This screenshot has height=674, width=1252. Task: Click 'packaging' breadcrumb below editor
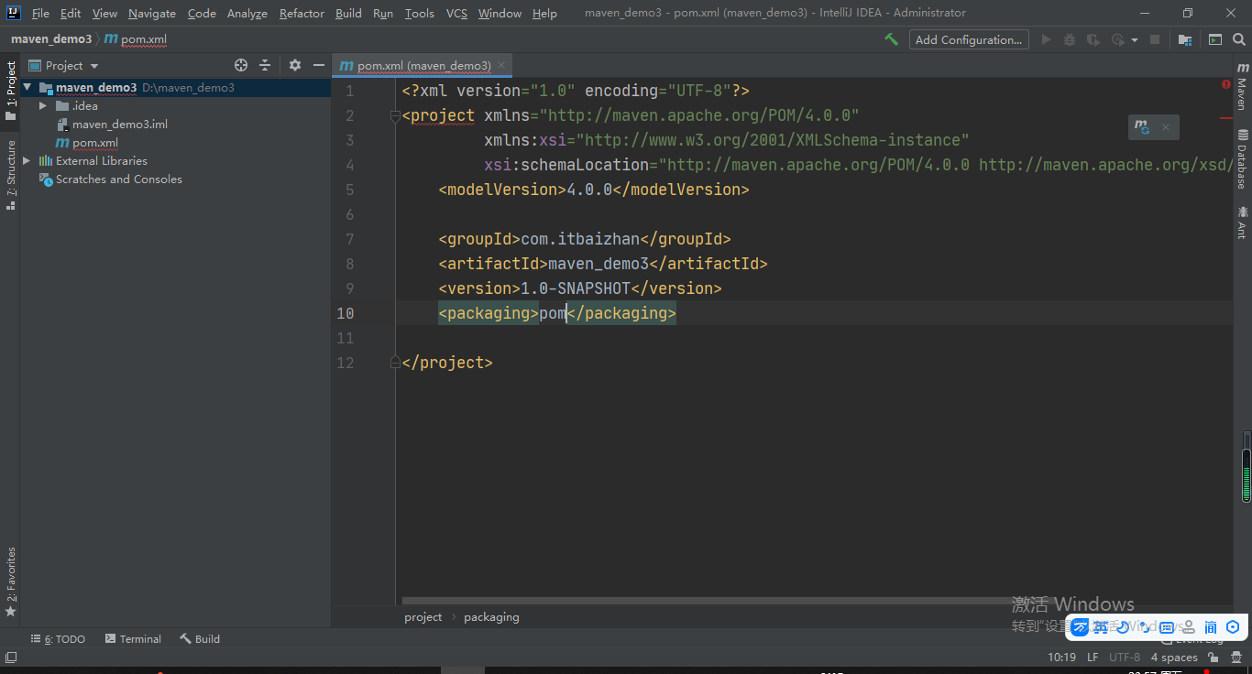[491, 617]
